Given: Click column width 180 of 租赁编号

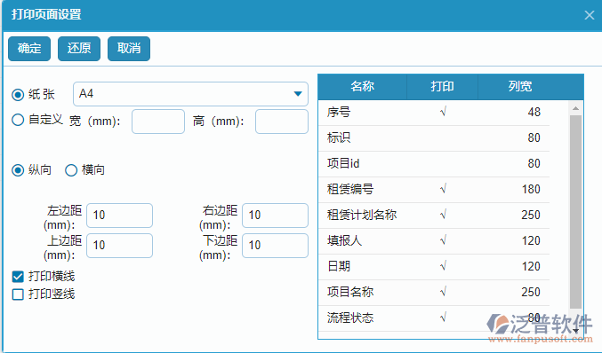Looking at the screenshot, I should 531,189.
